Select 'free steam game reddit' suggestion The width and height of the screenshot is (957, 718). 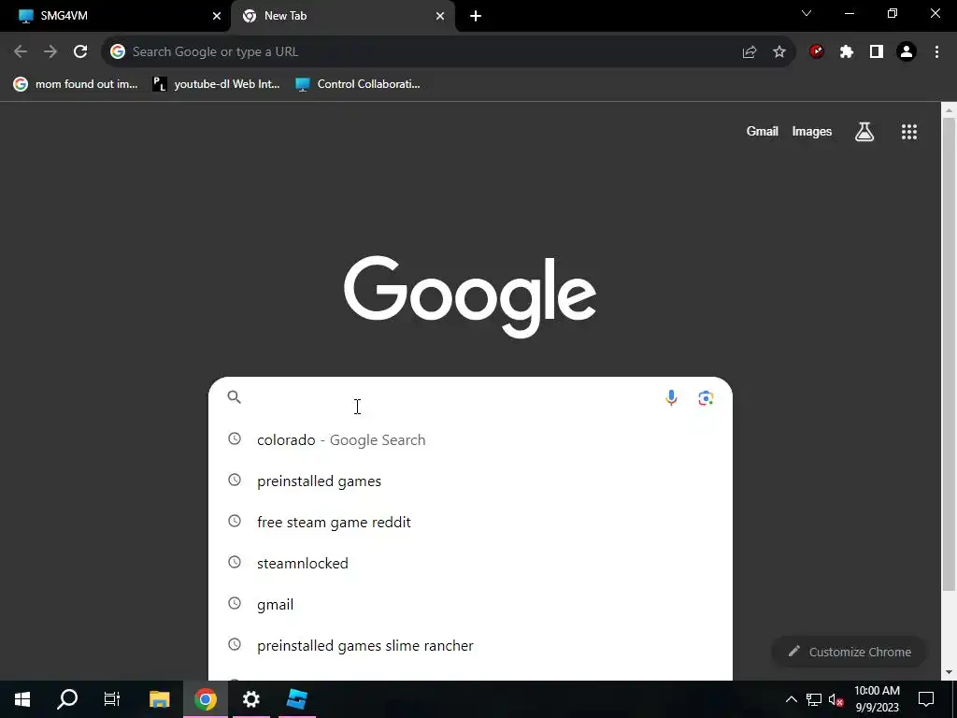pos(470,522)
